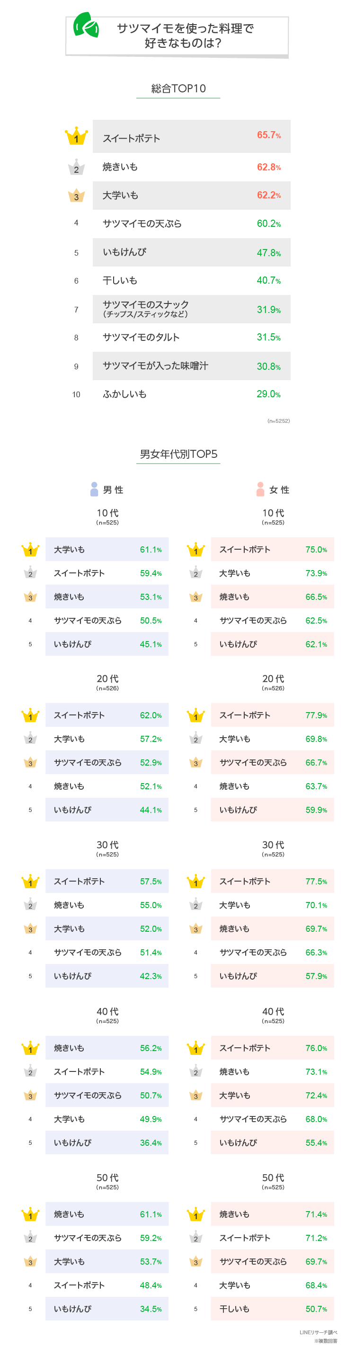Click gold crown in female 50代 ranking
Viewport: 355px width, 1356px height.
195,1214
